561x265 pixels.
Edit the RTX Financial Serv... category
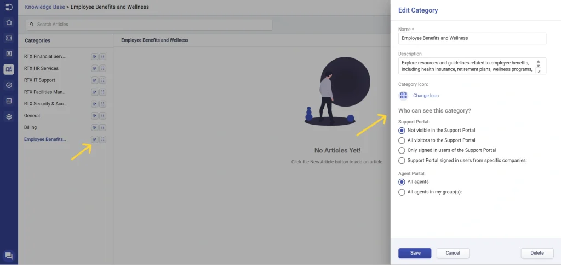pyautogui.click(x=94, y=57)
